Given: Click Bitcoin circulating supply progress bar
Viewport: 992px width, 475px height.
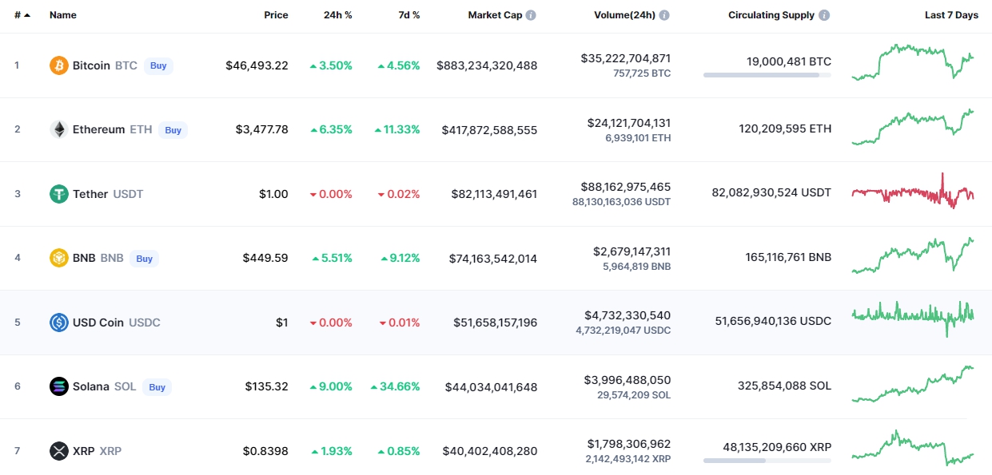Looking at the screenshot, I should [767, 75].
